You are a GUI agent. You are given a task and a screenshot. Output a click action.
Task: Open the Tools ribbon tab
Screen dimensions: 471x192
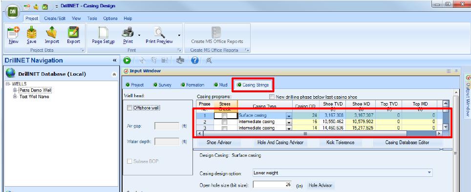[x=92, y=19]
